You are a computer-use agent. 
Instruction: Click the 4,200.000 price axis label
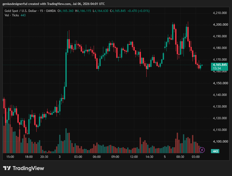221,25
